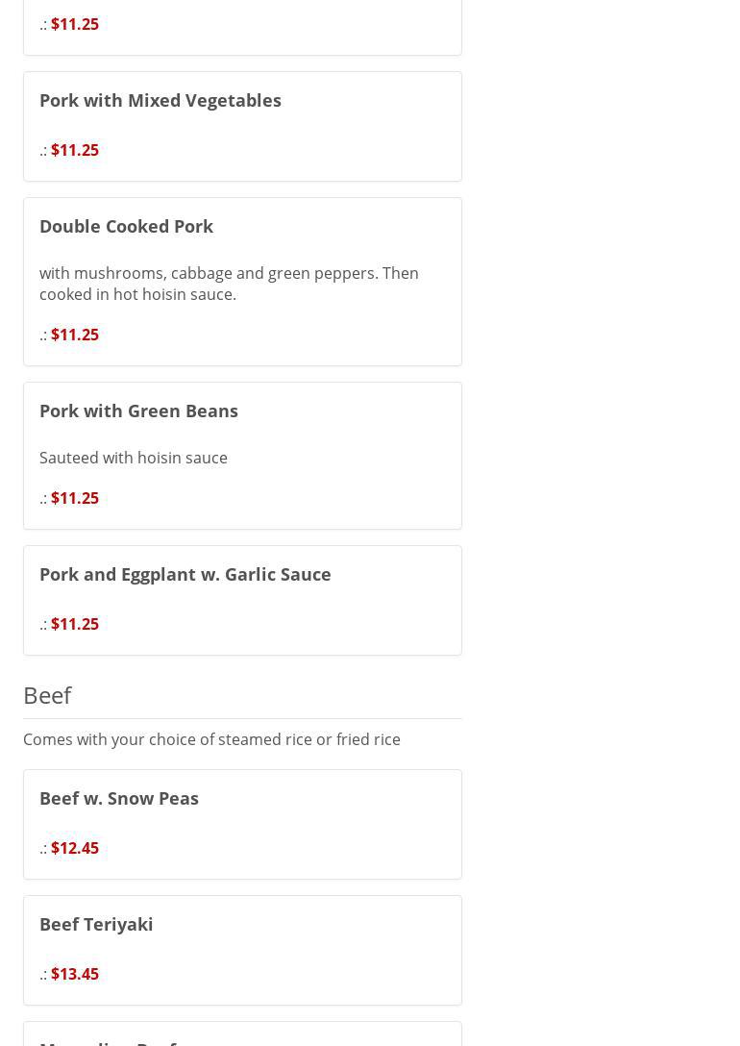This screenshot has width=740, height=1046.
Task: Click the Double Cooked Pork mushrooms and cabbage description
Action: point(229,284)
